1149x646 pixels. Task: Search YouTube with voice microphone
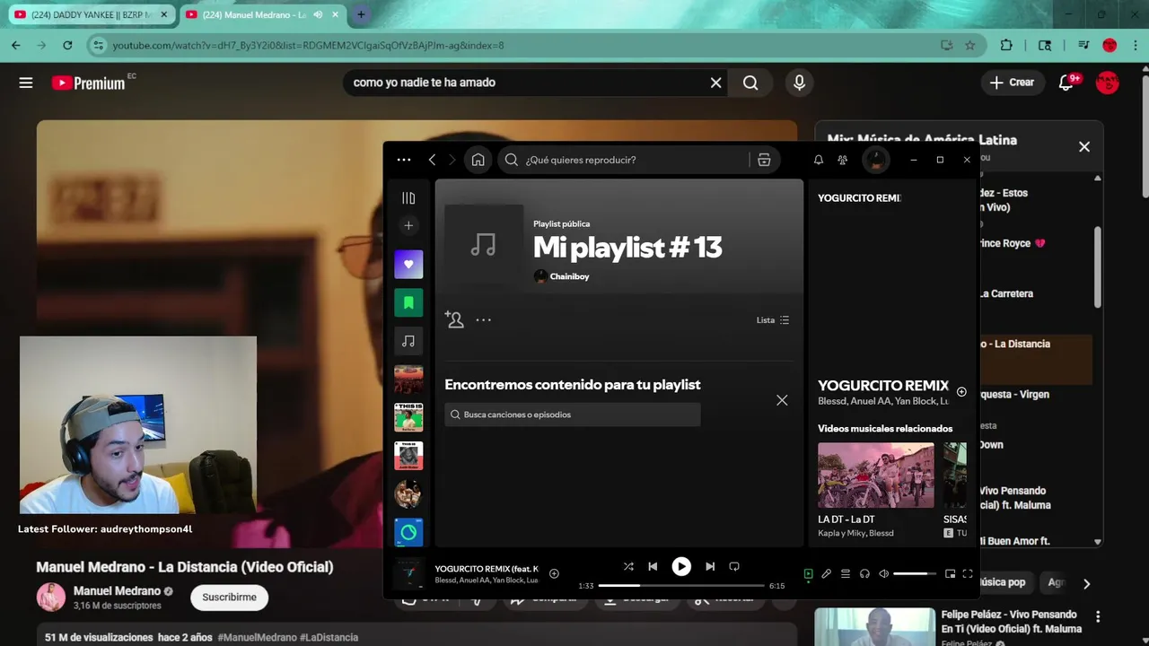799,83
